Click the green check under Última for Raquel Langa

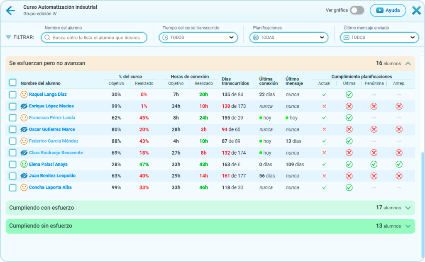[x=349, y=95]
